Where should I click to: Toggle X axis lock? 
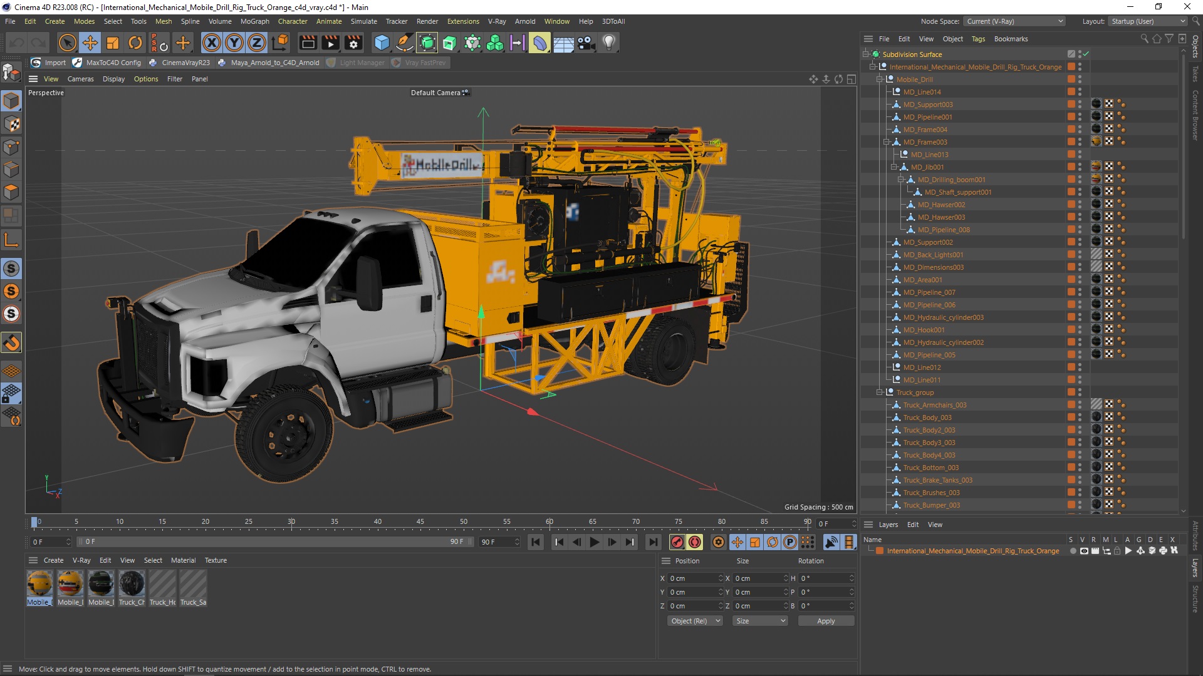coord(212,43)
